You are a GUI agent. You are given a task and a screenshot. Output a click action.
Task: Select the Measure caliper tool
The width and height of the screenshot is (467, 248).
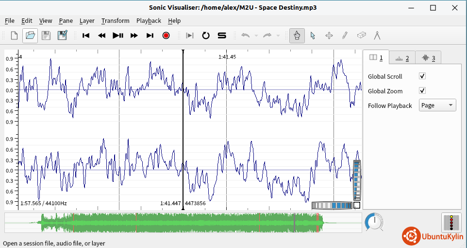coord(377,35)
